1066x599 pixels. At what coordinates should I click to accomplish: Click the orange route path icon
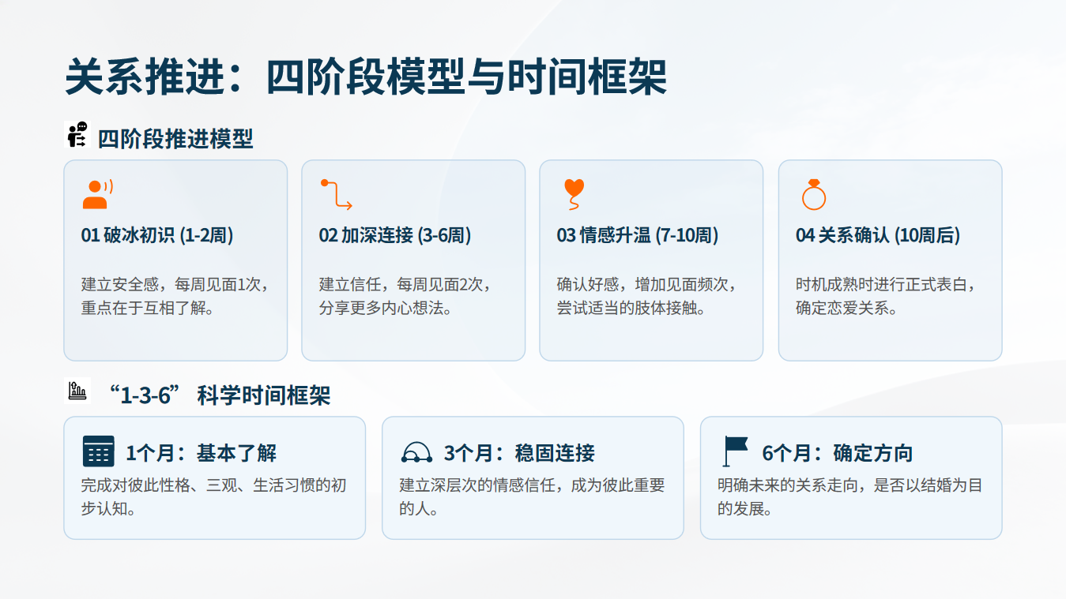click(336, 194)
